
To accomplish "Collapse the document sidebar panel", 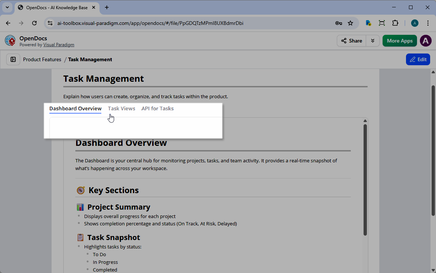I will pos(13,59).
